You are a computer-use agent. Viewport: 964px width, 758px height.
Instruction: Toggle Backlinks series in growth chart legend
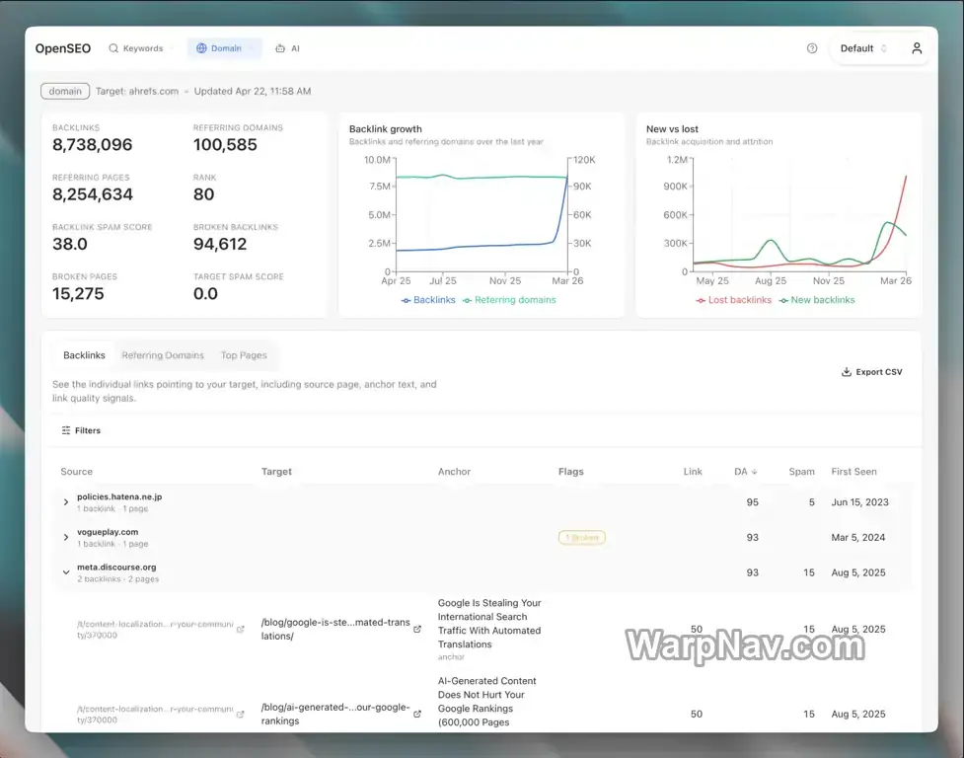point(428,300)
